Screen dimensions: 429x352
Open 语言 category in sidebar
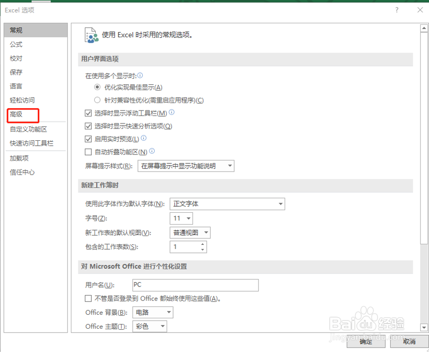[36, 86]
